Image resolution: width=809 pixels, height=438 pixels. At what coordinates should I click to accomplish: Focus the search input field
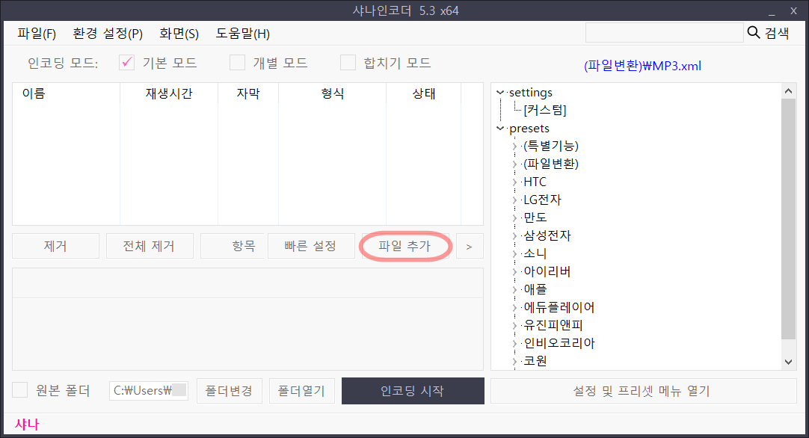click(664, 33)
